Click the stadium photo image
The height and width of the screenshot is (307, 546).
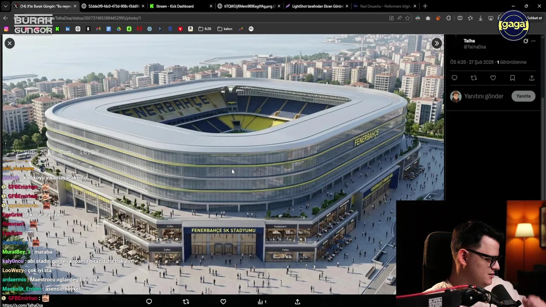(x=223, y=164)
